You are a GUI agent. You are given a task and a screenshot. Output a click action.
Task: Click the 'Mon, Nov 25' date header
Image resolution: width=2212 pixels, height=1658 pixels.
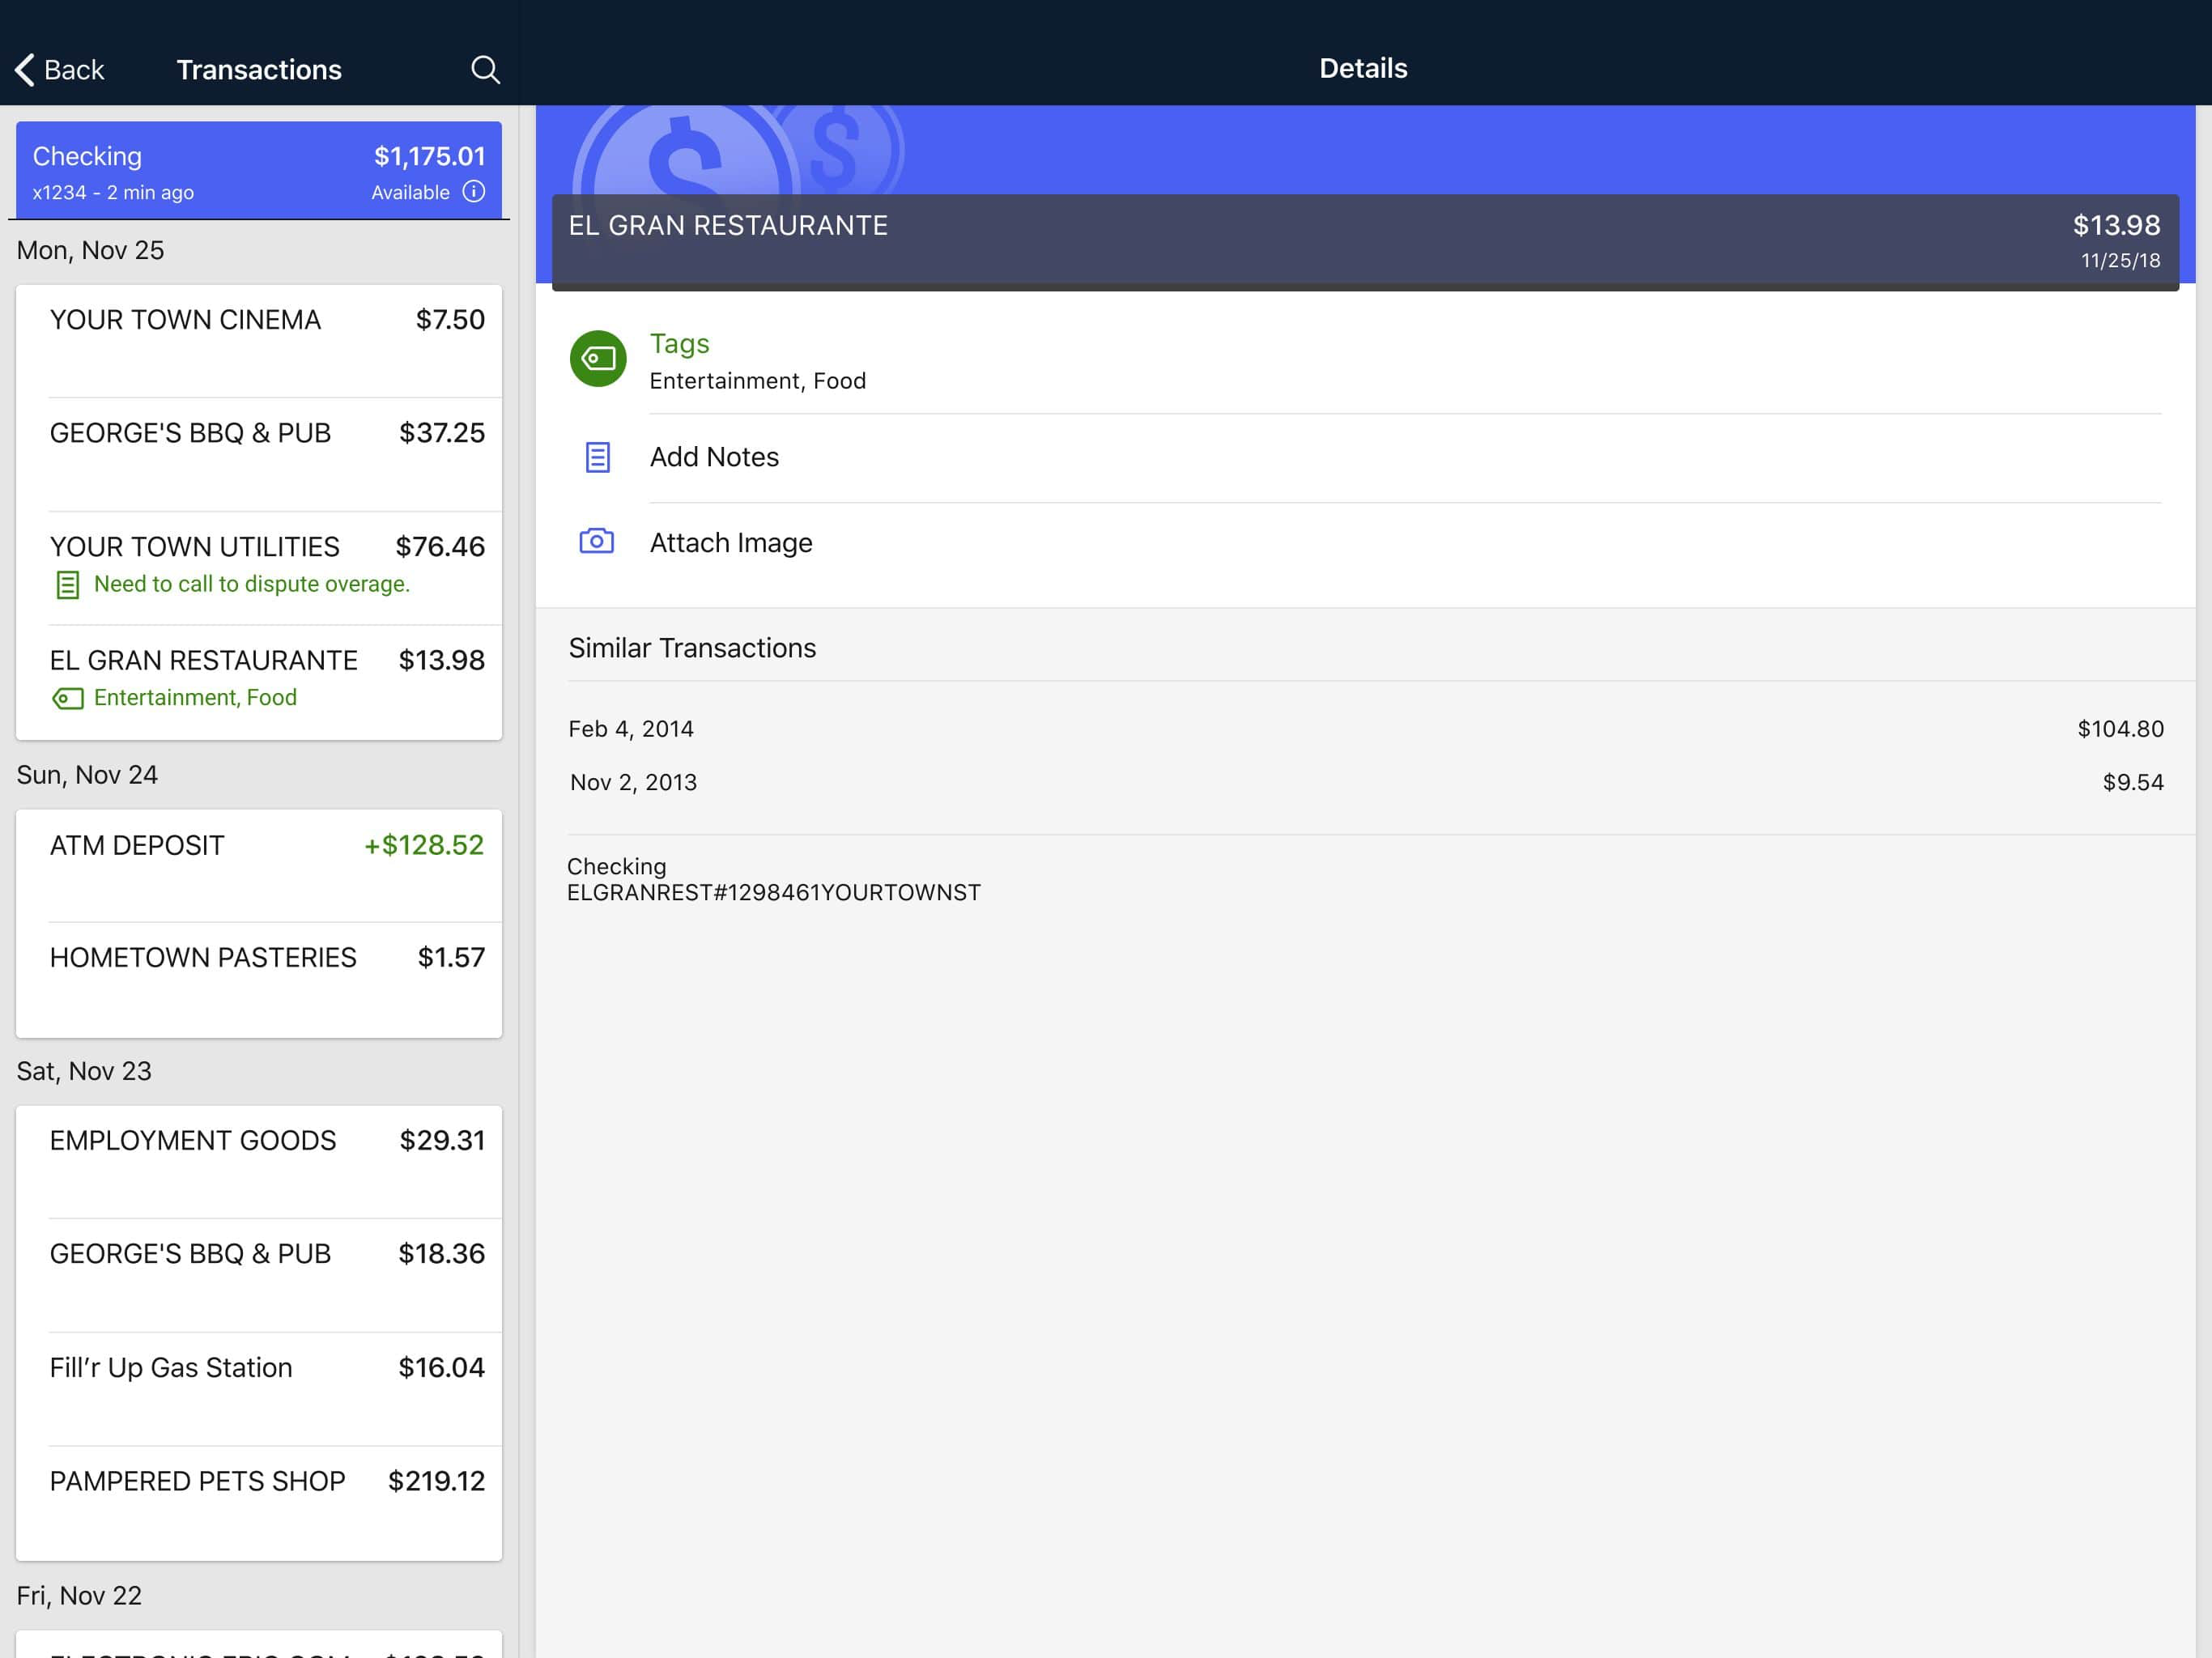coord(90,250)
